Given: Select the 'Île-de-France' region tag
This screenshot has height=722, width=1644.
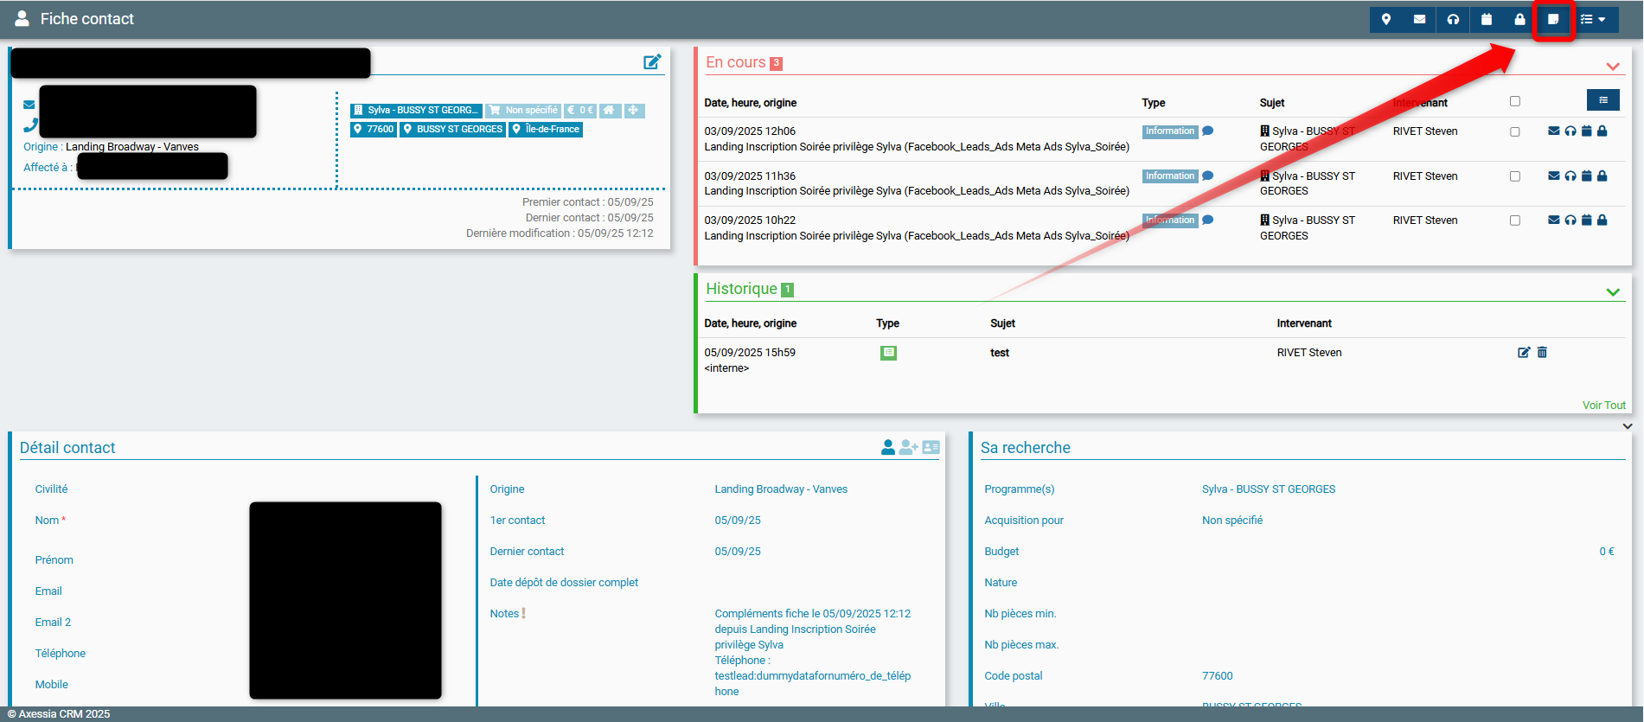Looking at the screenshot, I should pyautogui.click(x=546, y=130).
